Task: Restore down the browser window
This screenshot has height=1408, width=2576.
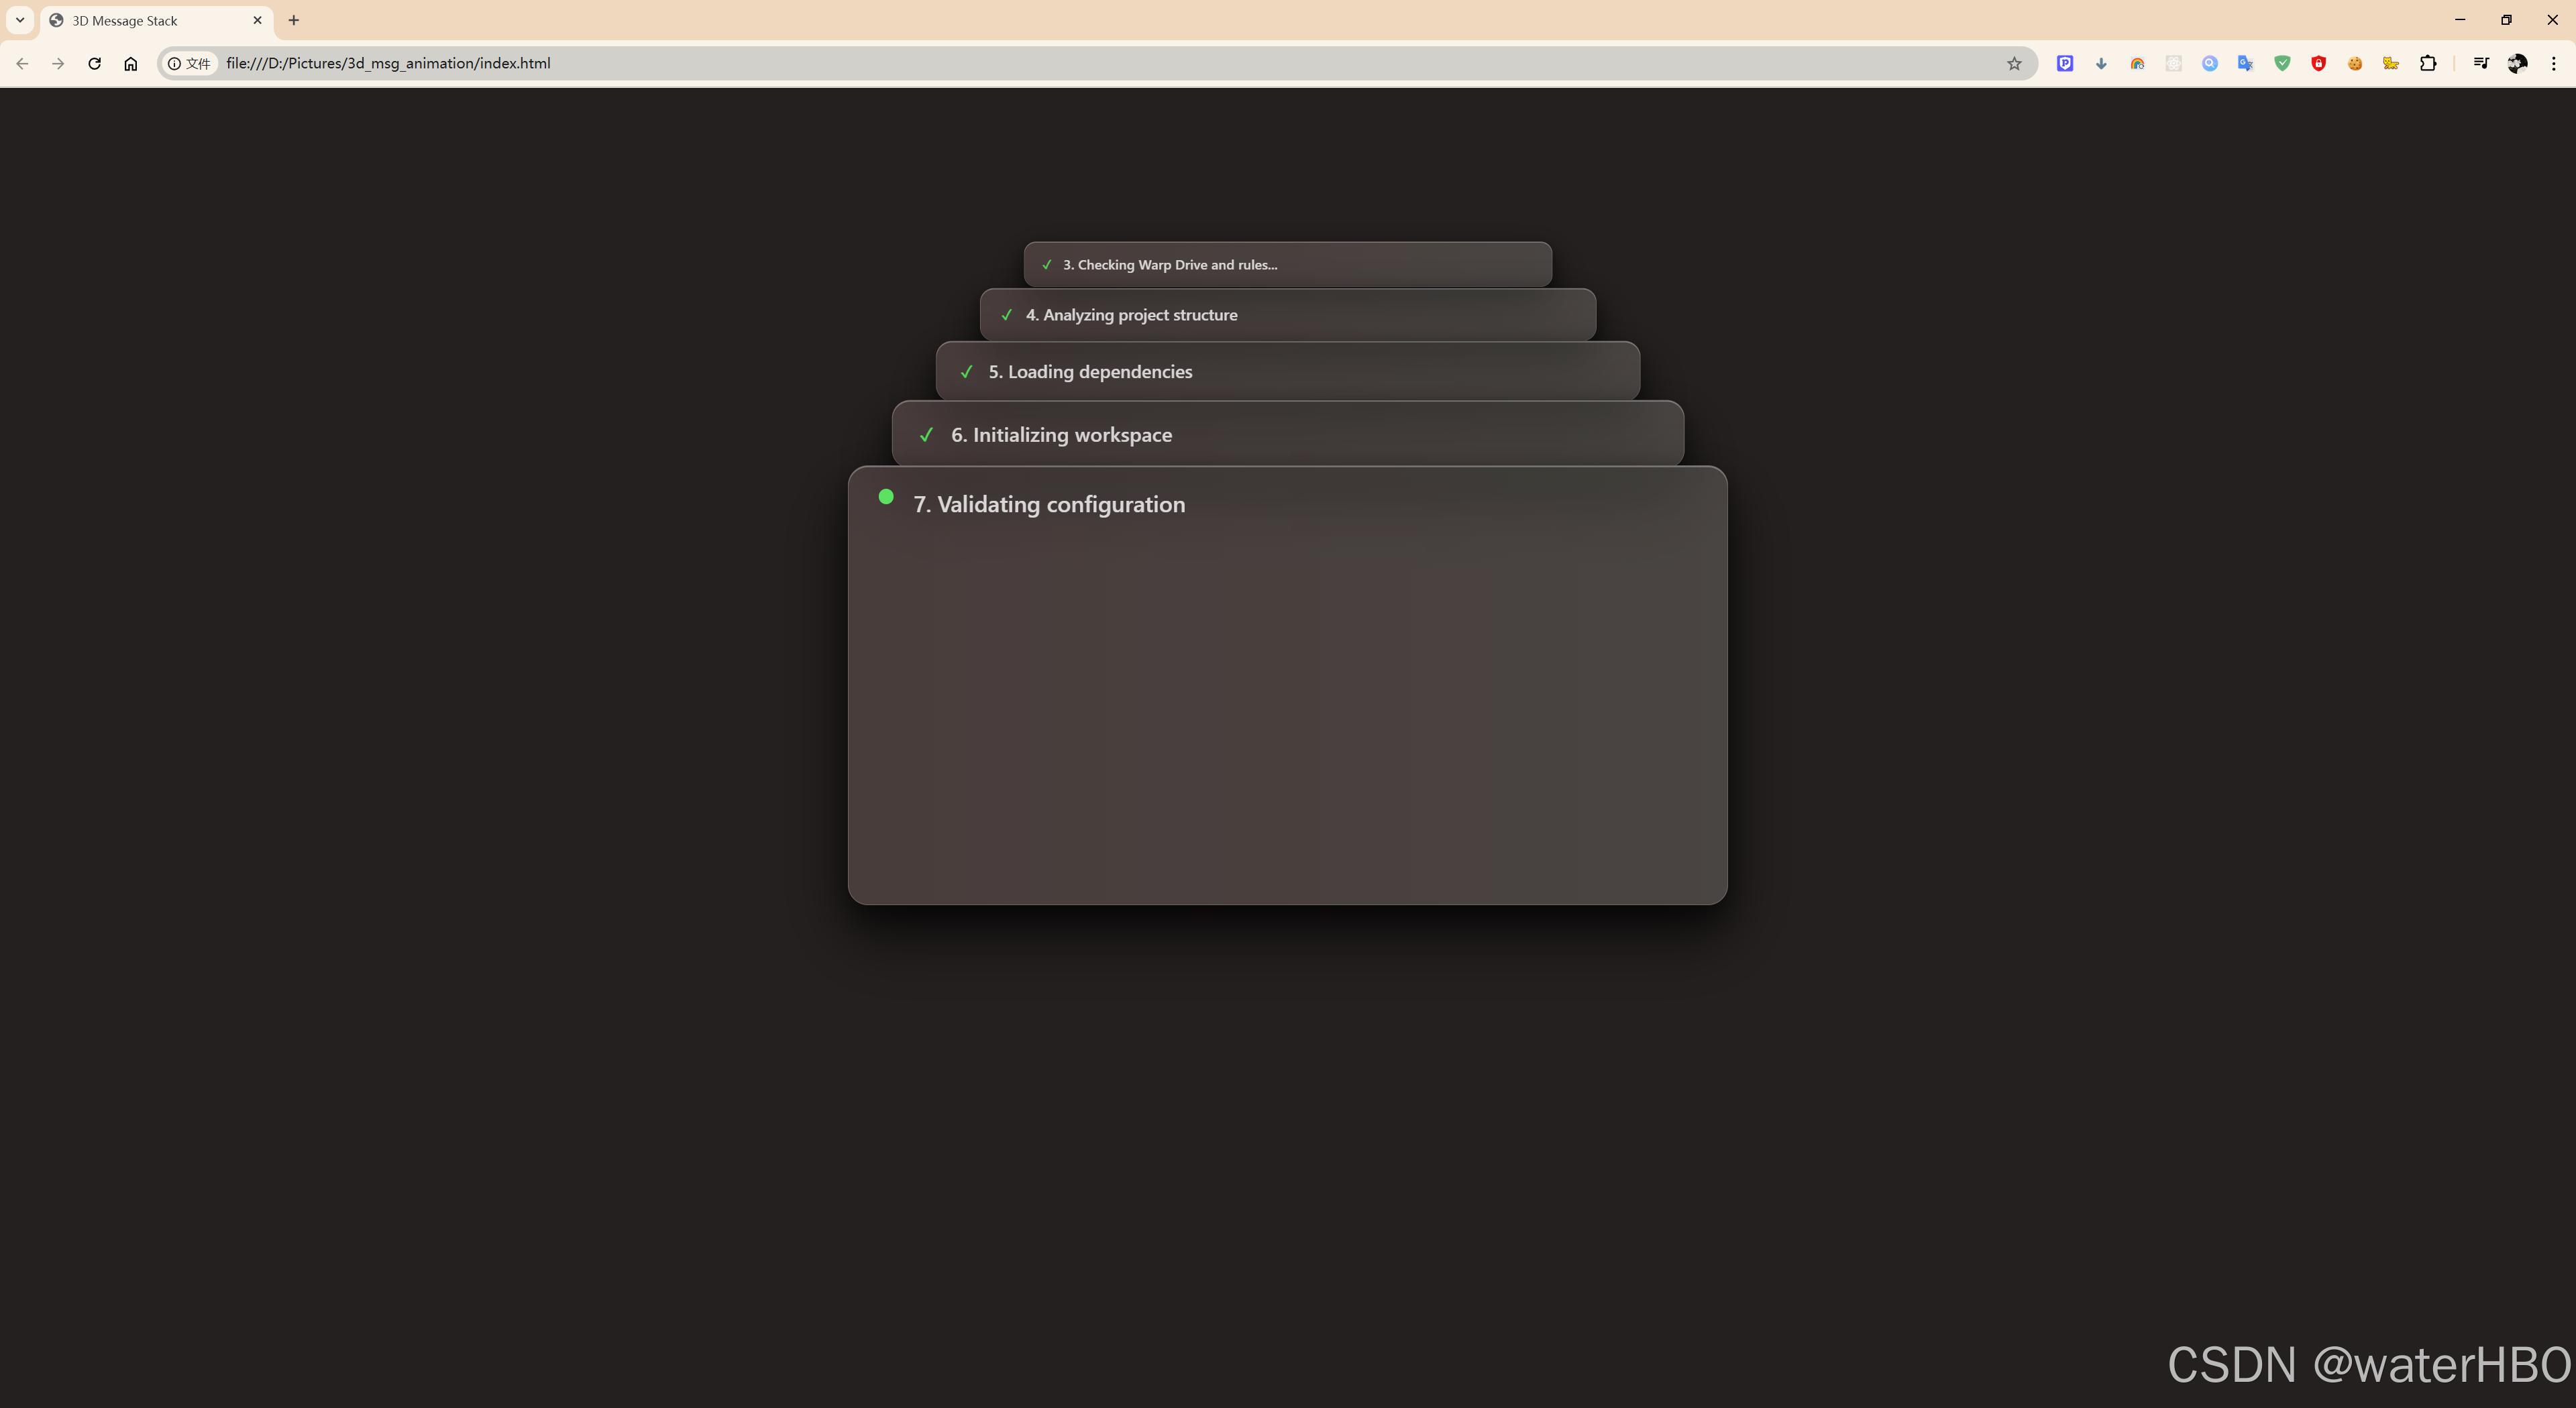Action: click(x=2506, y=20)
